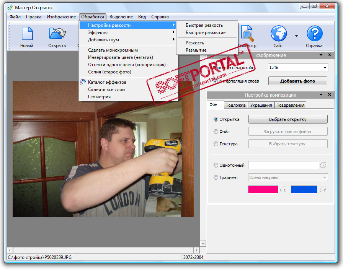Close the Image panel
The image size is (343, 270).
point(330,55)
